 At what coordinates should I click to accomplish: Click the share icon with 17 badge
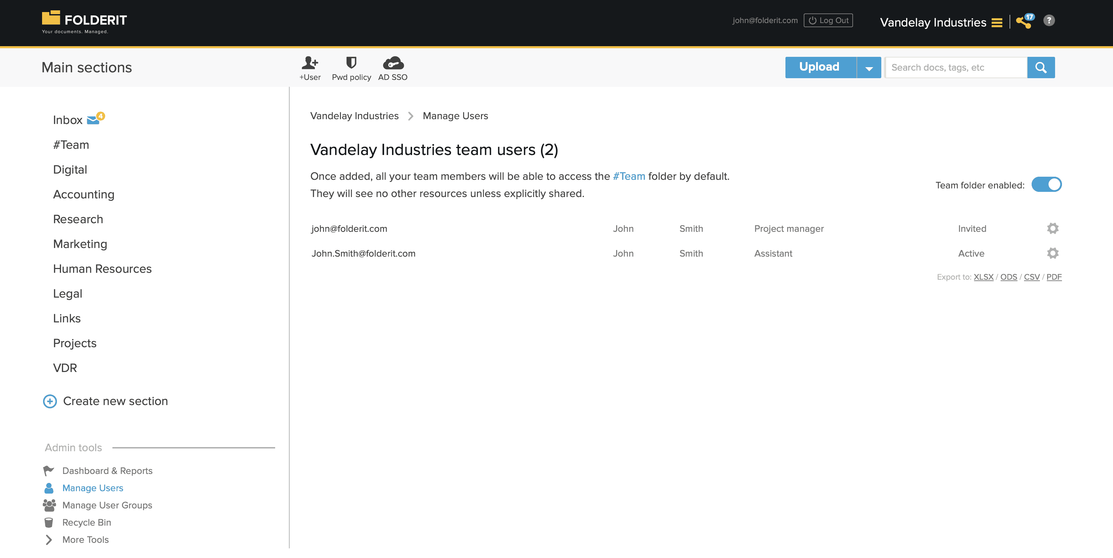click(x=1024, y=21)
